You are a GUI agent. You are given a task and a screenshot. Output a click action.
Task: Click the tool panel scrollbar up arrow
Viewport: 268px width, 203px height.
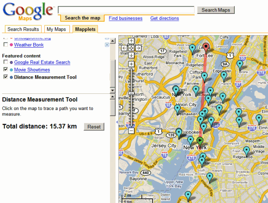coord(113,97)
